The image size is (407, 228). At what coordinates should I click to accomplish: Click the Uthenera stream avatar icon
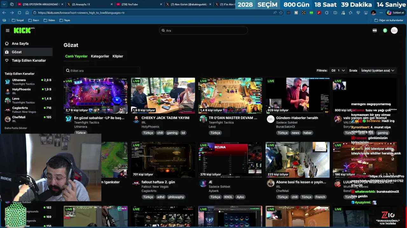[x=68, y=119]
